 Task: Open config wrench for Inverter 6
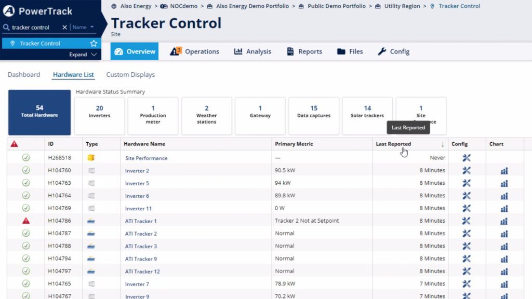[x=467, y=196]
